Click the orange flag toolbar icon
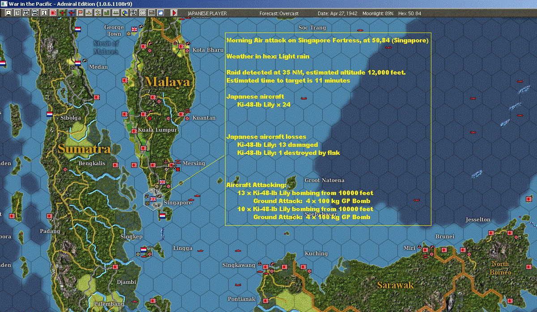The width and height of the screenshot is (537, 312). pos(80,13)
